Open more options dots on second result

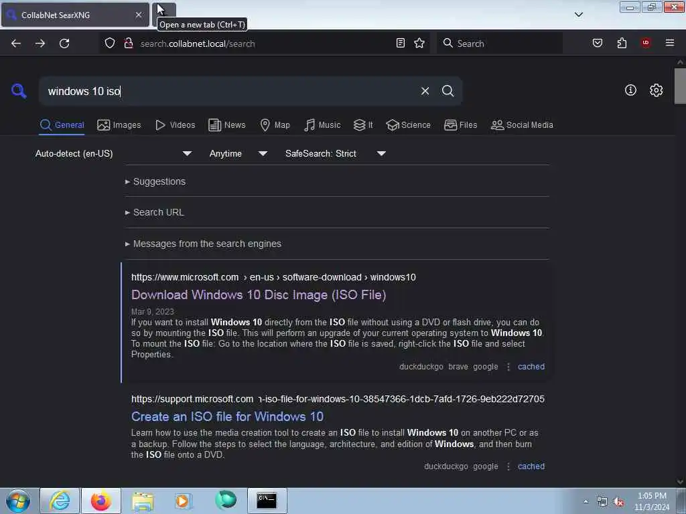click(x=508, y=466)
